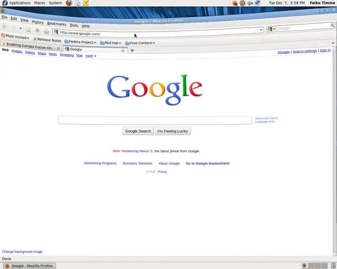The width and height of the screenshot is (337, 269).
Task: Bookmark this page with the star icon
Action: [256, 30]
